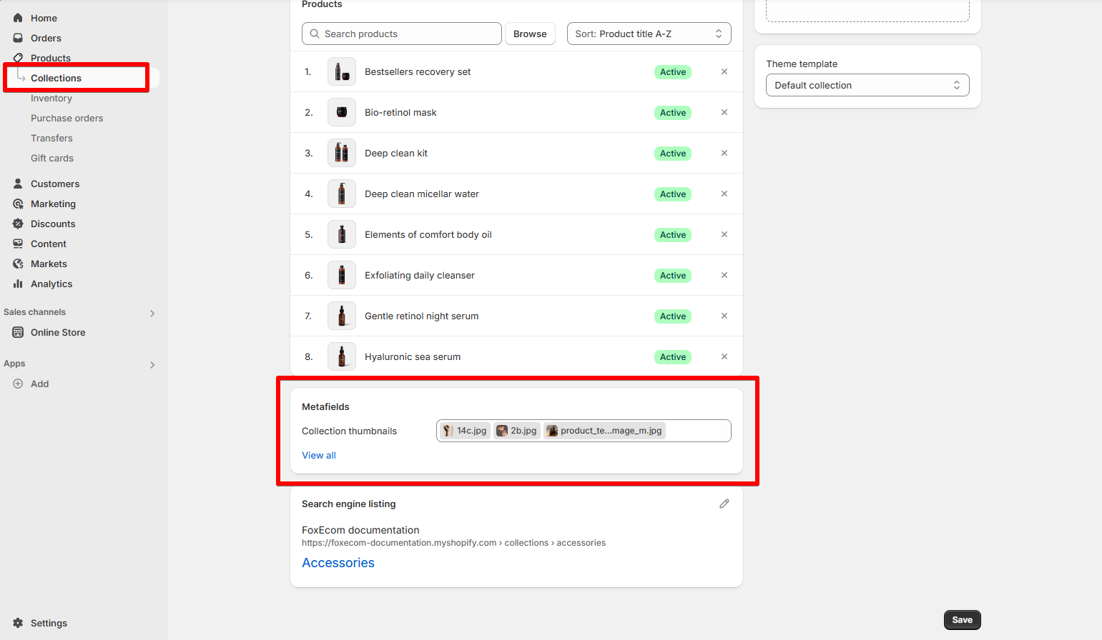
Task: Focus the Search products field
Action: point(402,34)
